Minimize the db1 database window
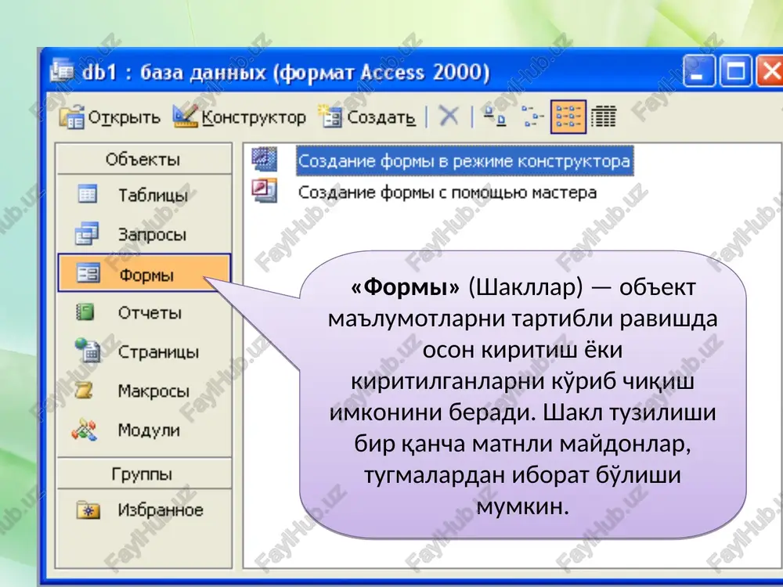783x587 pixels. 698,71
